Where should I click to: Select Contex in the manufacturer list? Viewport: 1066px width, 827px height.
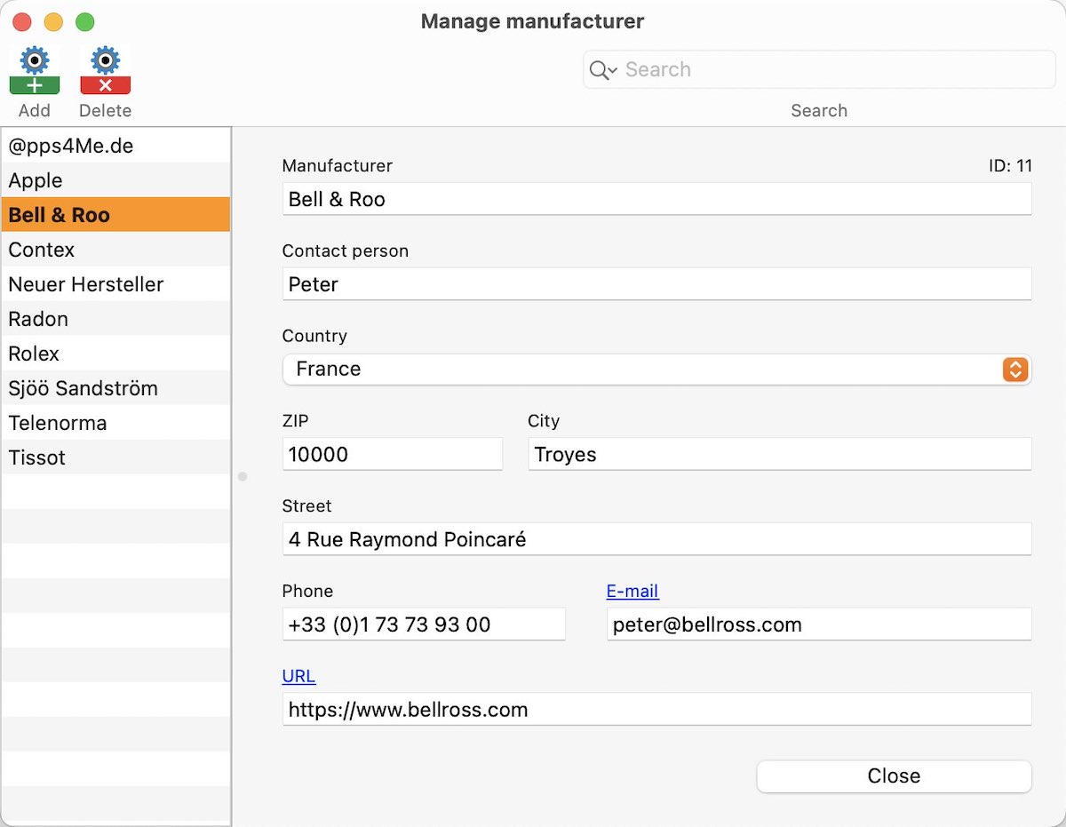click(x=115, y=250)
